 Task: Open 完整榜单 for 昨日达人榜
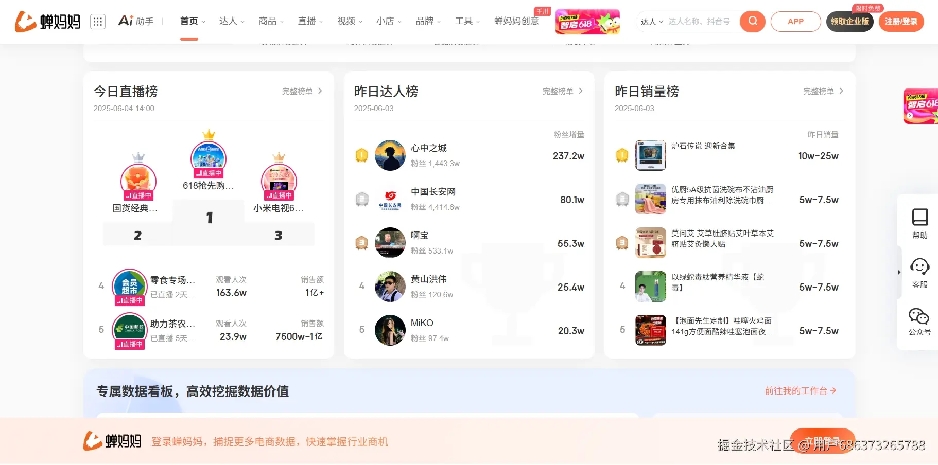coord(563,91)
